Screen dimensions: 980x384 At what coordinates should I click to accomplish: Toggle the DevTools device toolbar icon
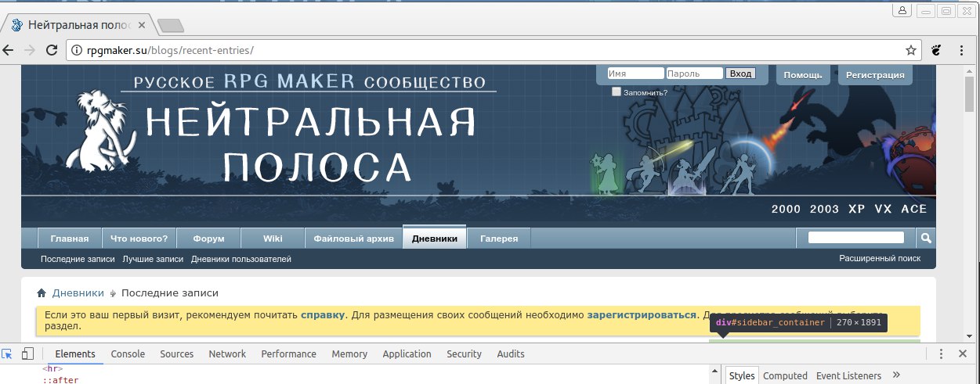(x=27, y=353)
